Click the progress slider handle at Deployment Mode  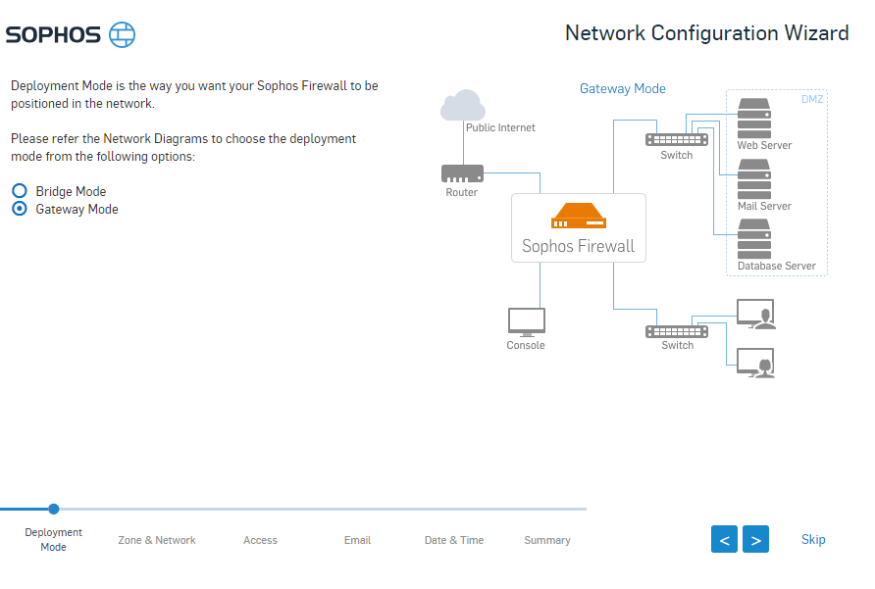[54, 509]
